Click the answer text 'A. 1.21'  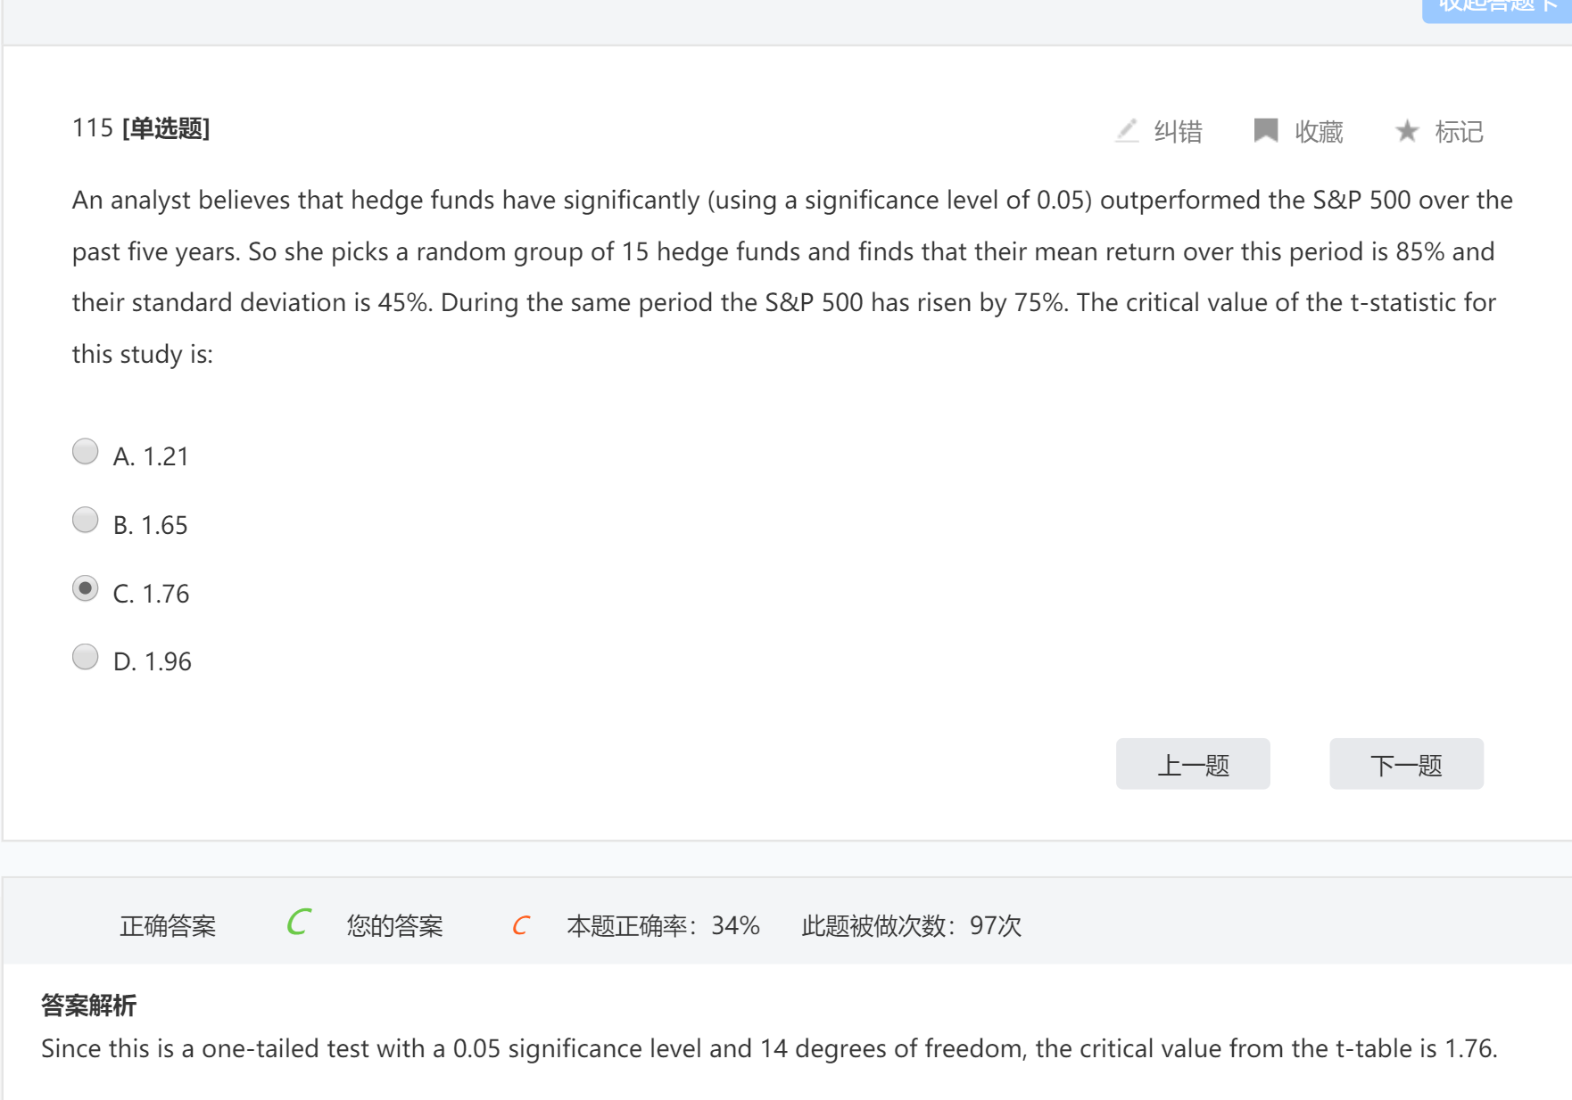click(x=151, y=456)
